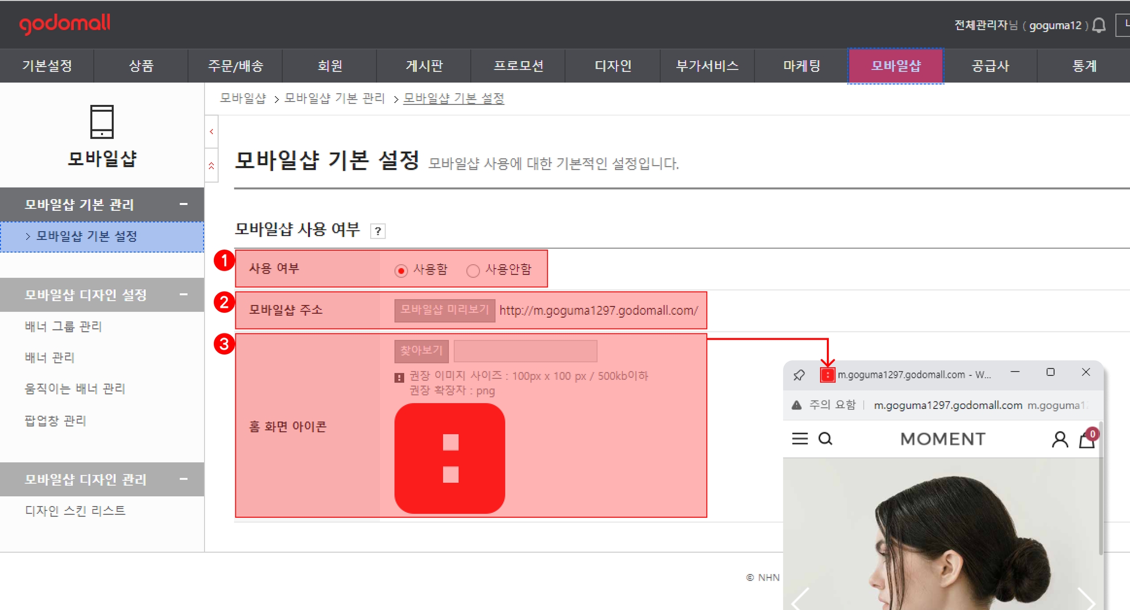Click the 모바일샵 미리보기 button
This screenshot has width=1130, height=610.
[444, 310]
